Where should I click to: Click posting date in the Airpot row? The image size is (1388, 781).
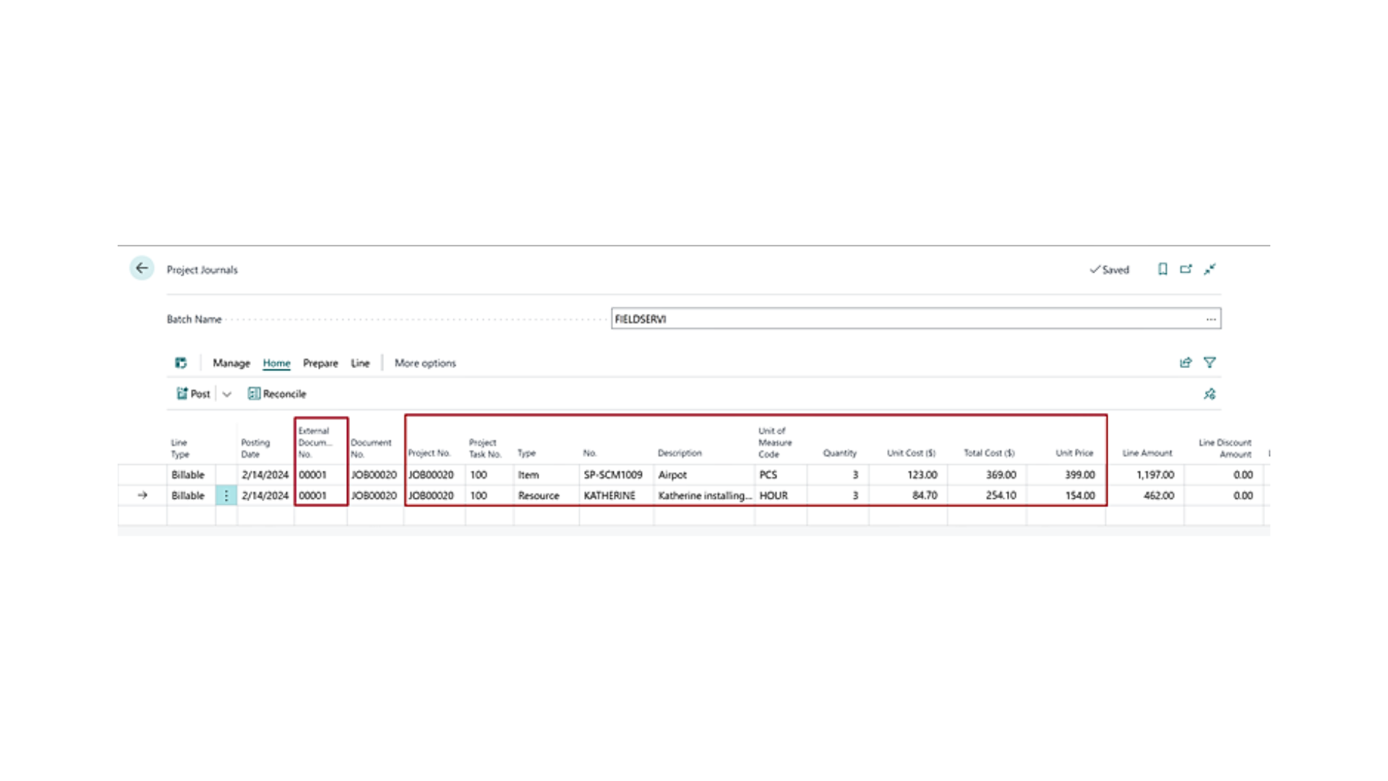[265, 475]
